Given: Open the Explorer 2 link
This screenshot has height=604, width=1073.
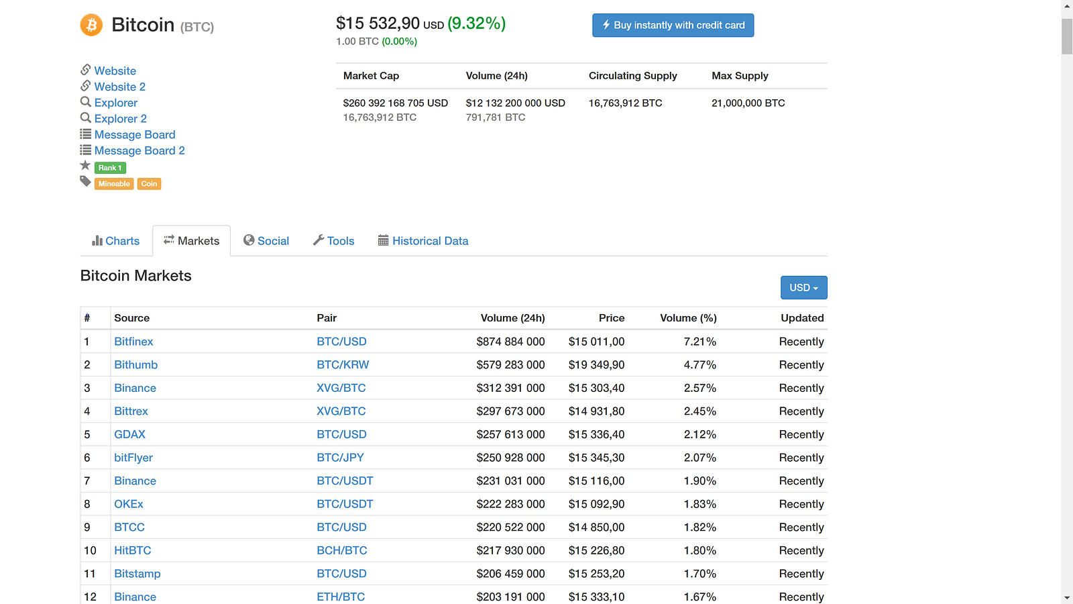Looking at the screenshot, I should point(121,119).
